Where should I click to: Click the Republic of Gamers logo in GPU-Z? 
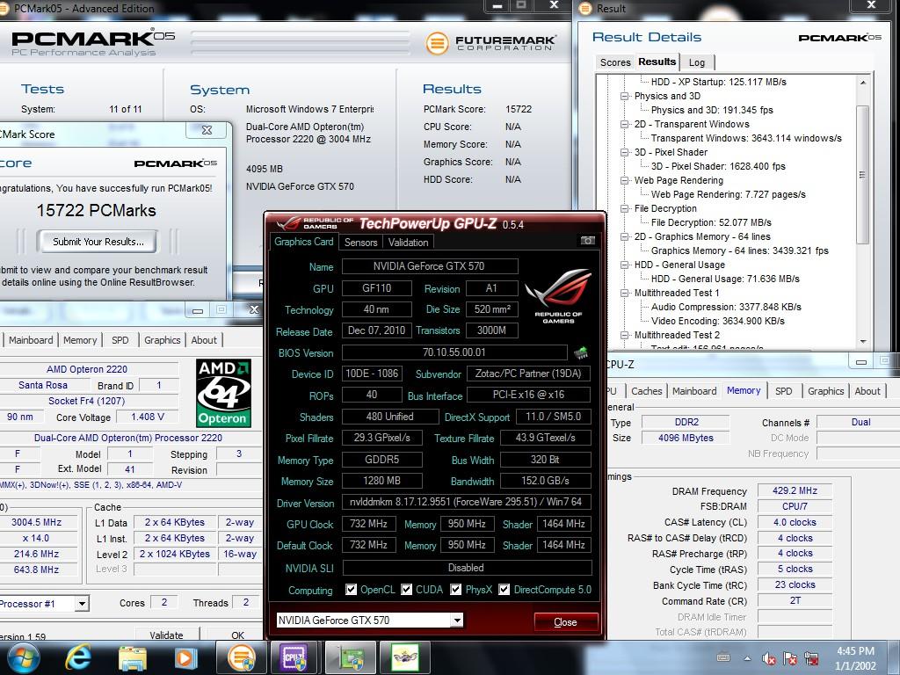[x=558, y=295]
